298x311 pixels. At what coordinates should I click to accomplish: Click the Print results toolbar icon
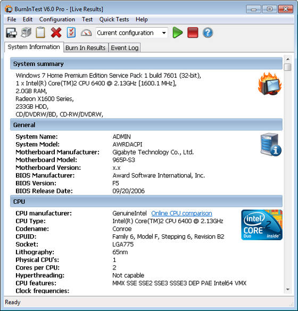coord(26,32)
